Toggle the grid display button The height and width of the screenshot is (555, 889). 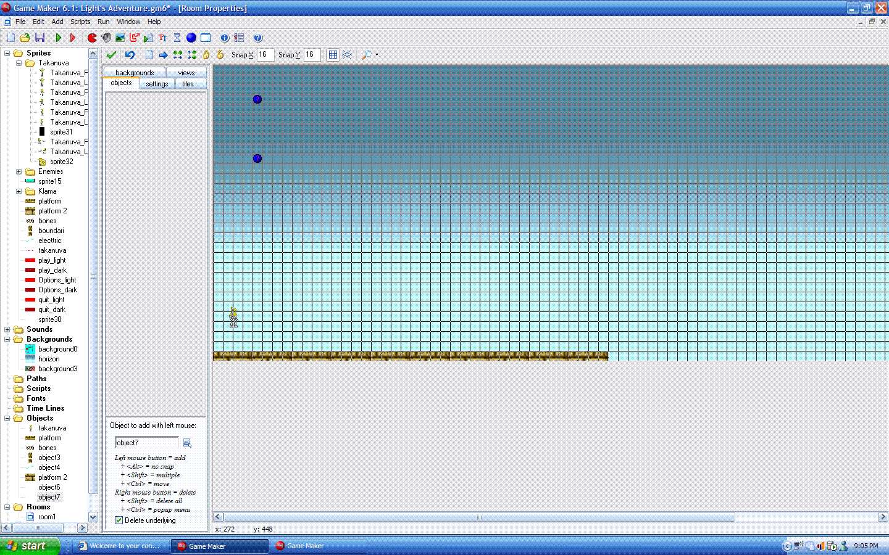pos(333,55)
